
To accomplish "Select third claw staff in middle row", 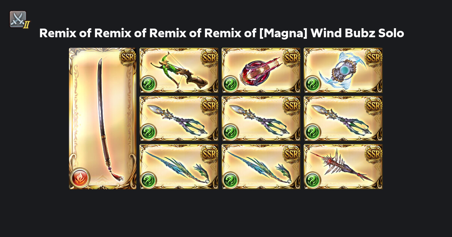I will coord(343,118).
